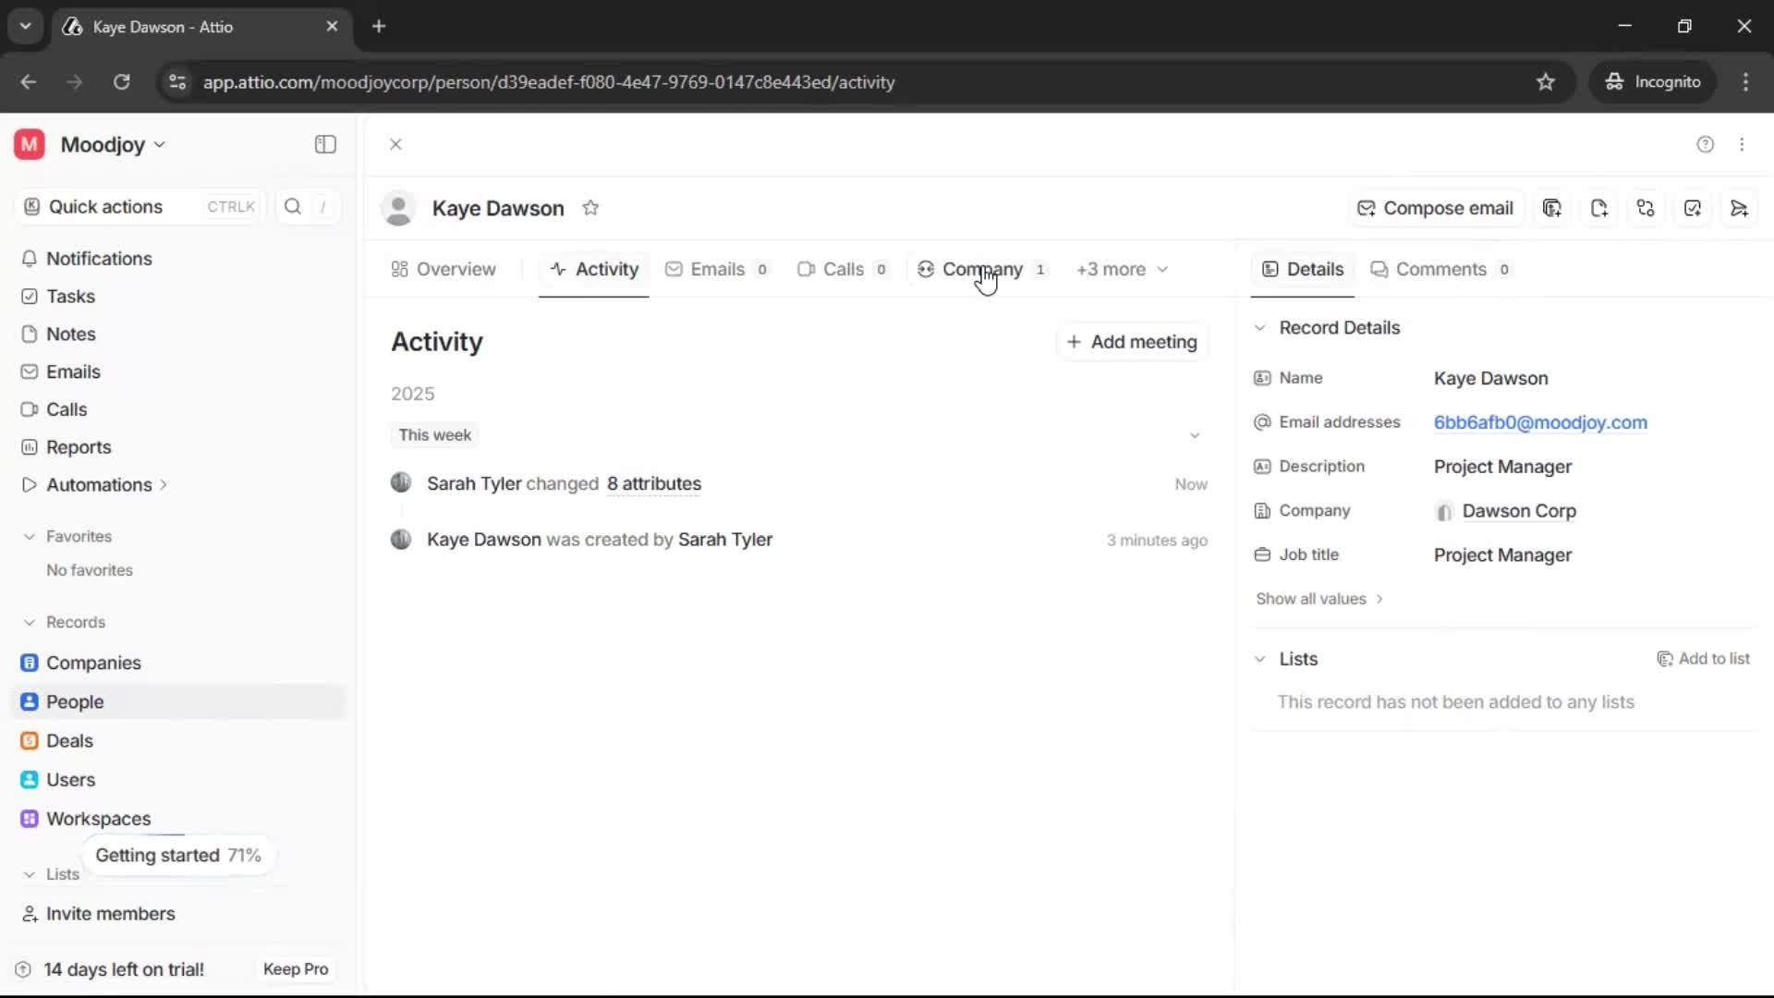Open the 6bb6afb0@moodjoy.com email link
The width and height of the screenshot is (1774, 998).
1540,422
